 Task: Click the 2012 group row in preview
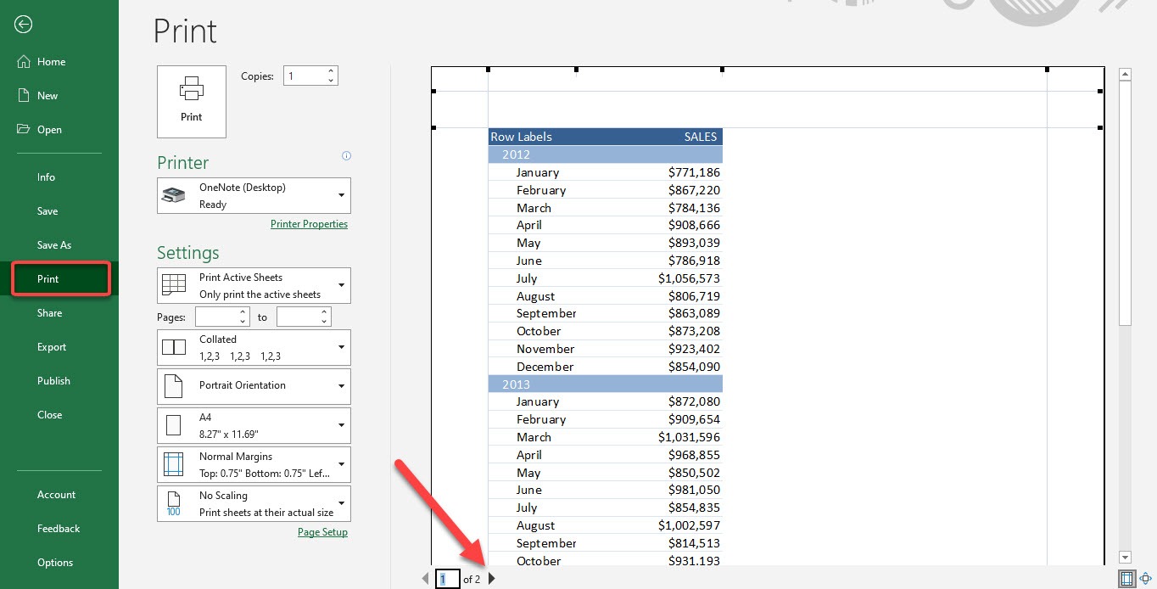[x=606, y=154]
